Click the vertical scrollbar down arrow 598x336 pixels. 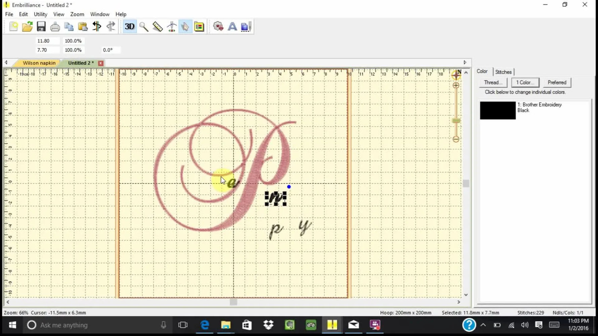[466, 295]
